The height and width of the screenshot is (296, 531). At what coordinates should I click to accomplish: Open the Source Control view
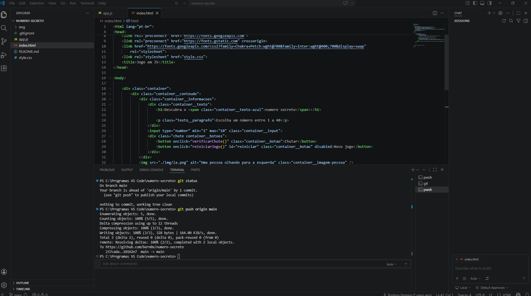pos(4,41)
